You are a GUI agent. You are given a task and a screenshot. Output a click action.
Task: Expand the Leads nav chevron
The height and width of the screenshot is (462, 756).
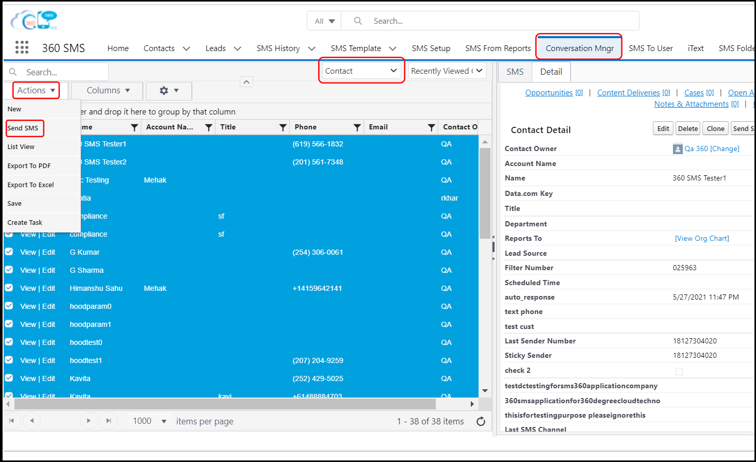(x=237, y=48)
